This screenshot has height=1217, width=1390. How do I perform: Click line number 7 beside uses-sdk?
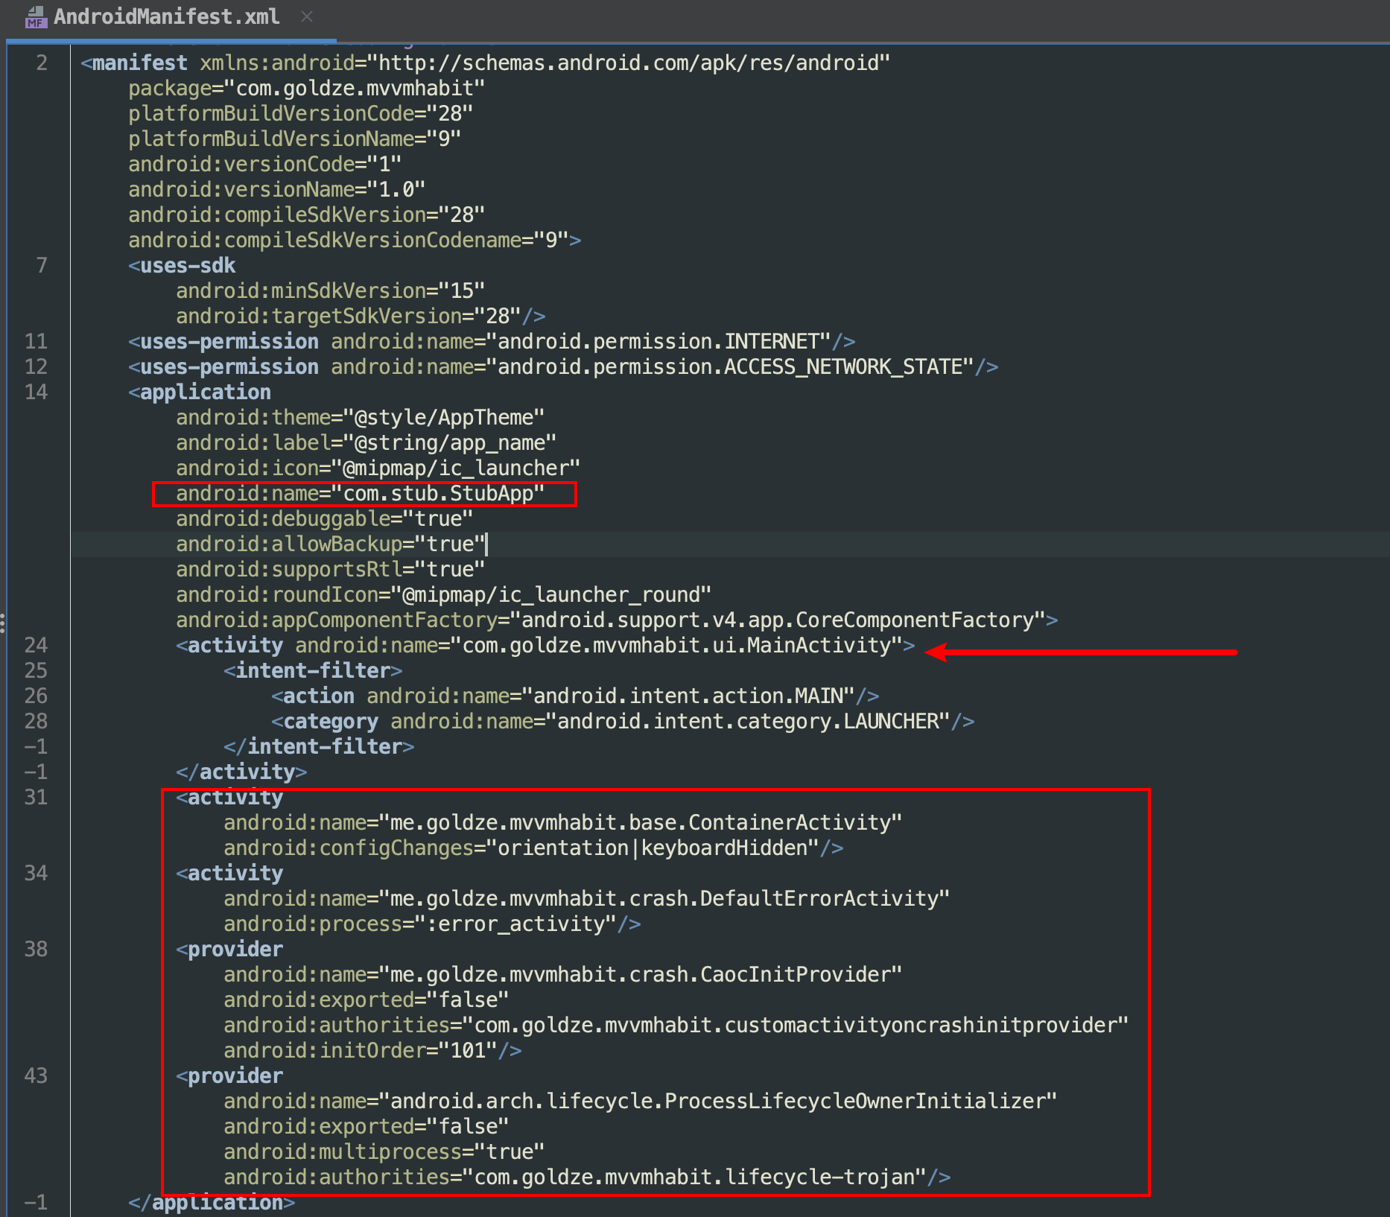42,266
